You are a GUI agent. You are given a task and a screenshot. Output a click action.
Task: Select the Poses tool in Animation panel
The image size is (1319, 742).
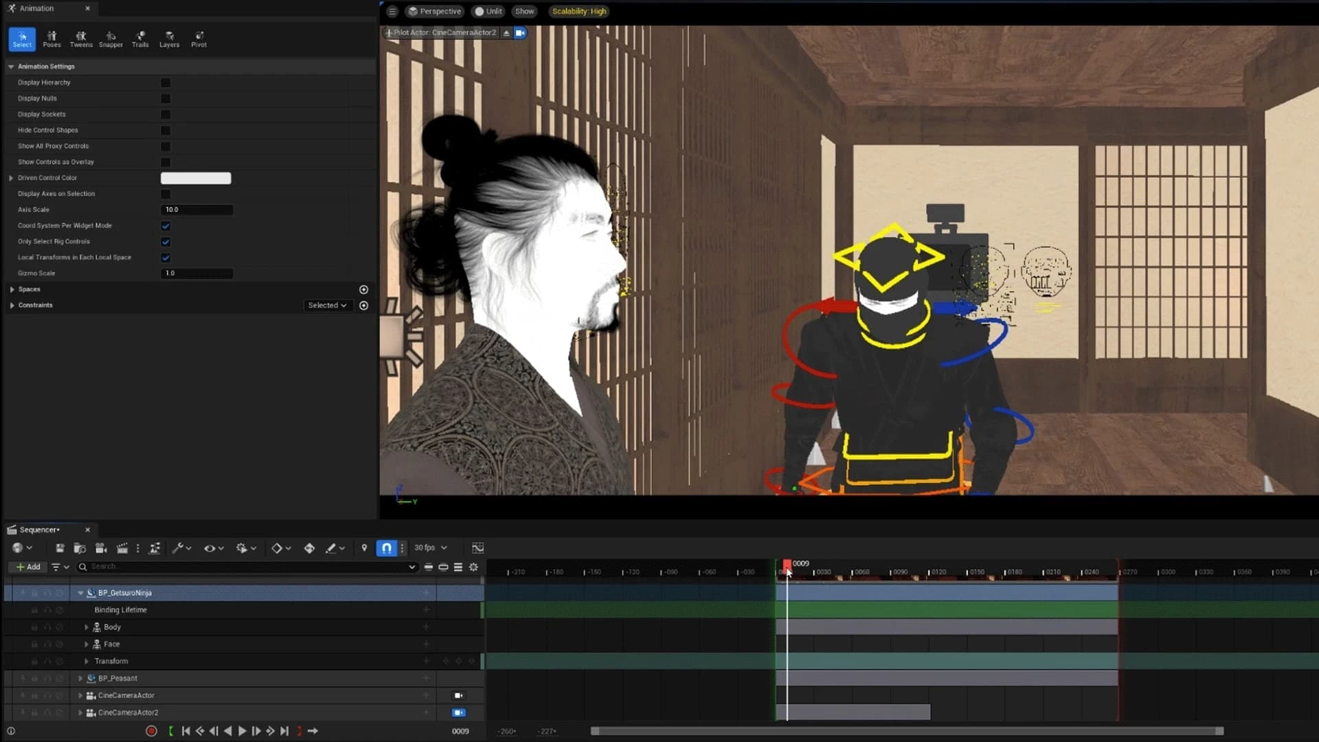(52, 38)
